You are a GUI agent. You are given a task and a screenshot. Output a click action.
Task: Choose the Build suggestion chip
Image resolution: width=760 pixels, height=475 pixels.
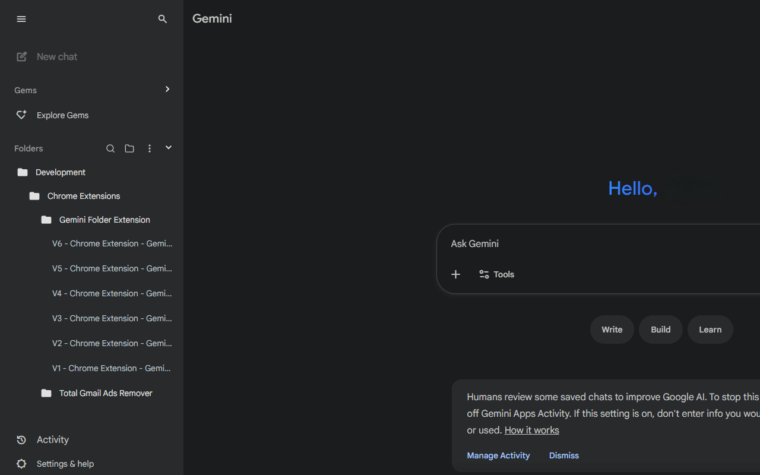pos(660,330)
